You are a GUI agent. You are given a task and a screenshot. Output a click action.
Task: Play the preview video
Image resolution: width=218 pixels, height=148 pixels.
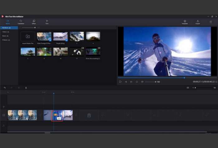click(121, 82)
